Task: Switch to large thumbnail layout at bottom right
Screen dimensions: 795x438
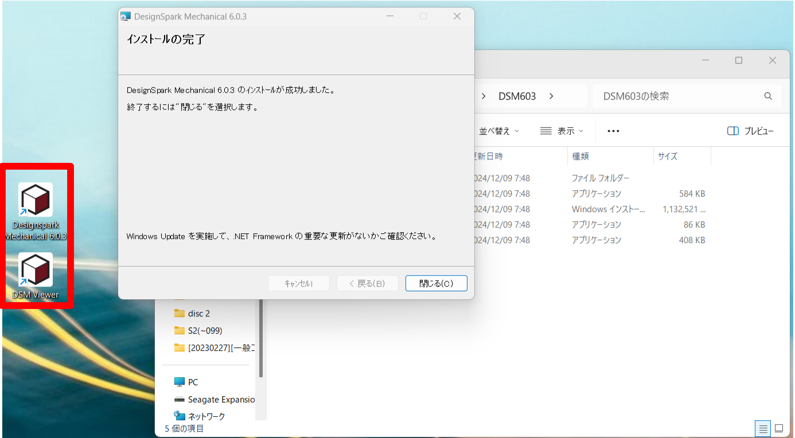Action: [779, 428]
